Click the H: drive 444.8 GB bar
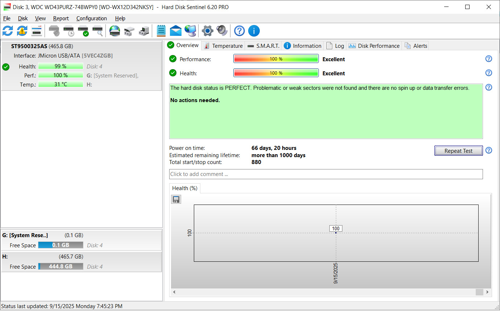Screen dimensions: 500x311 (61, 266)
